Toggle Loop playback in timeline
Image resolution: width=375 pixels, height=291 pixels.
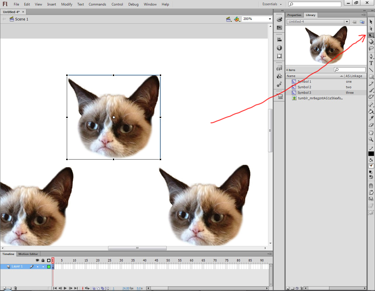pos(87,288)
